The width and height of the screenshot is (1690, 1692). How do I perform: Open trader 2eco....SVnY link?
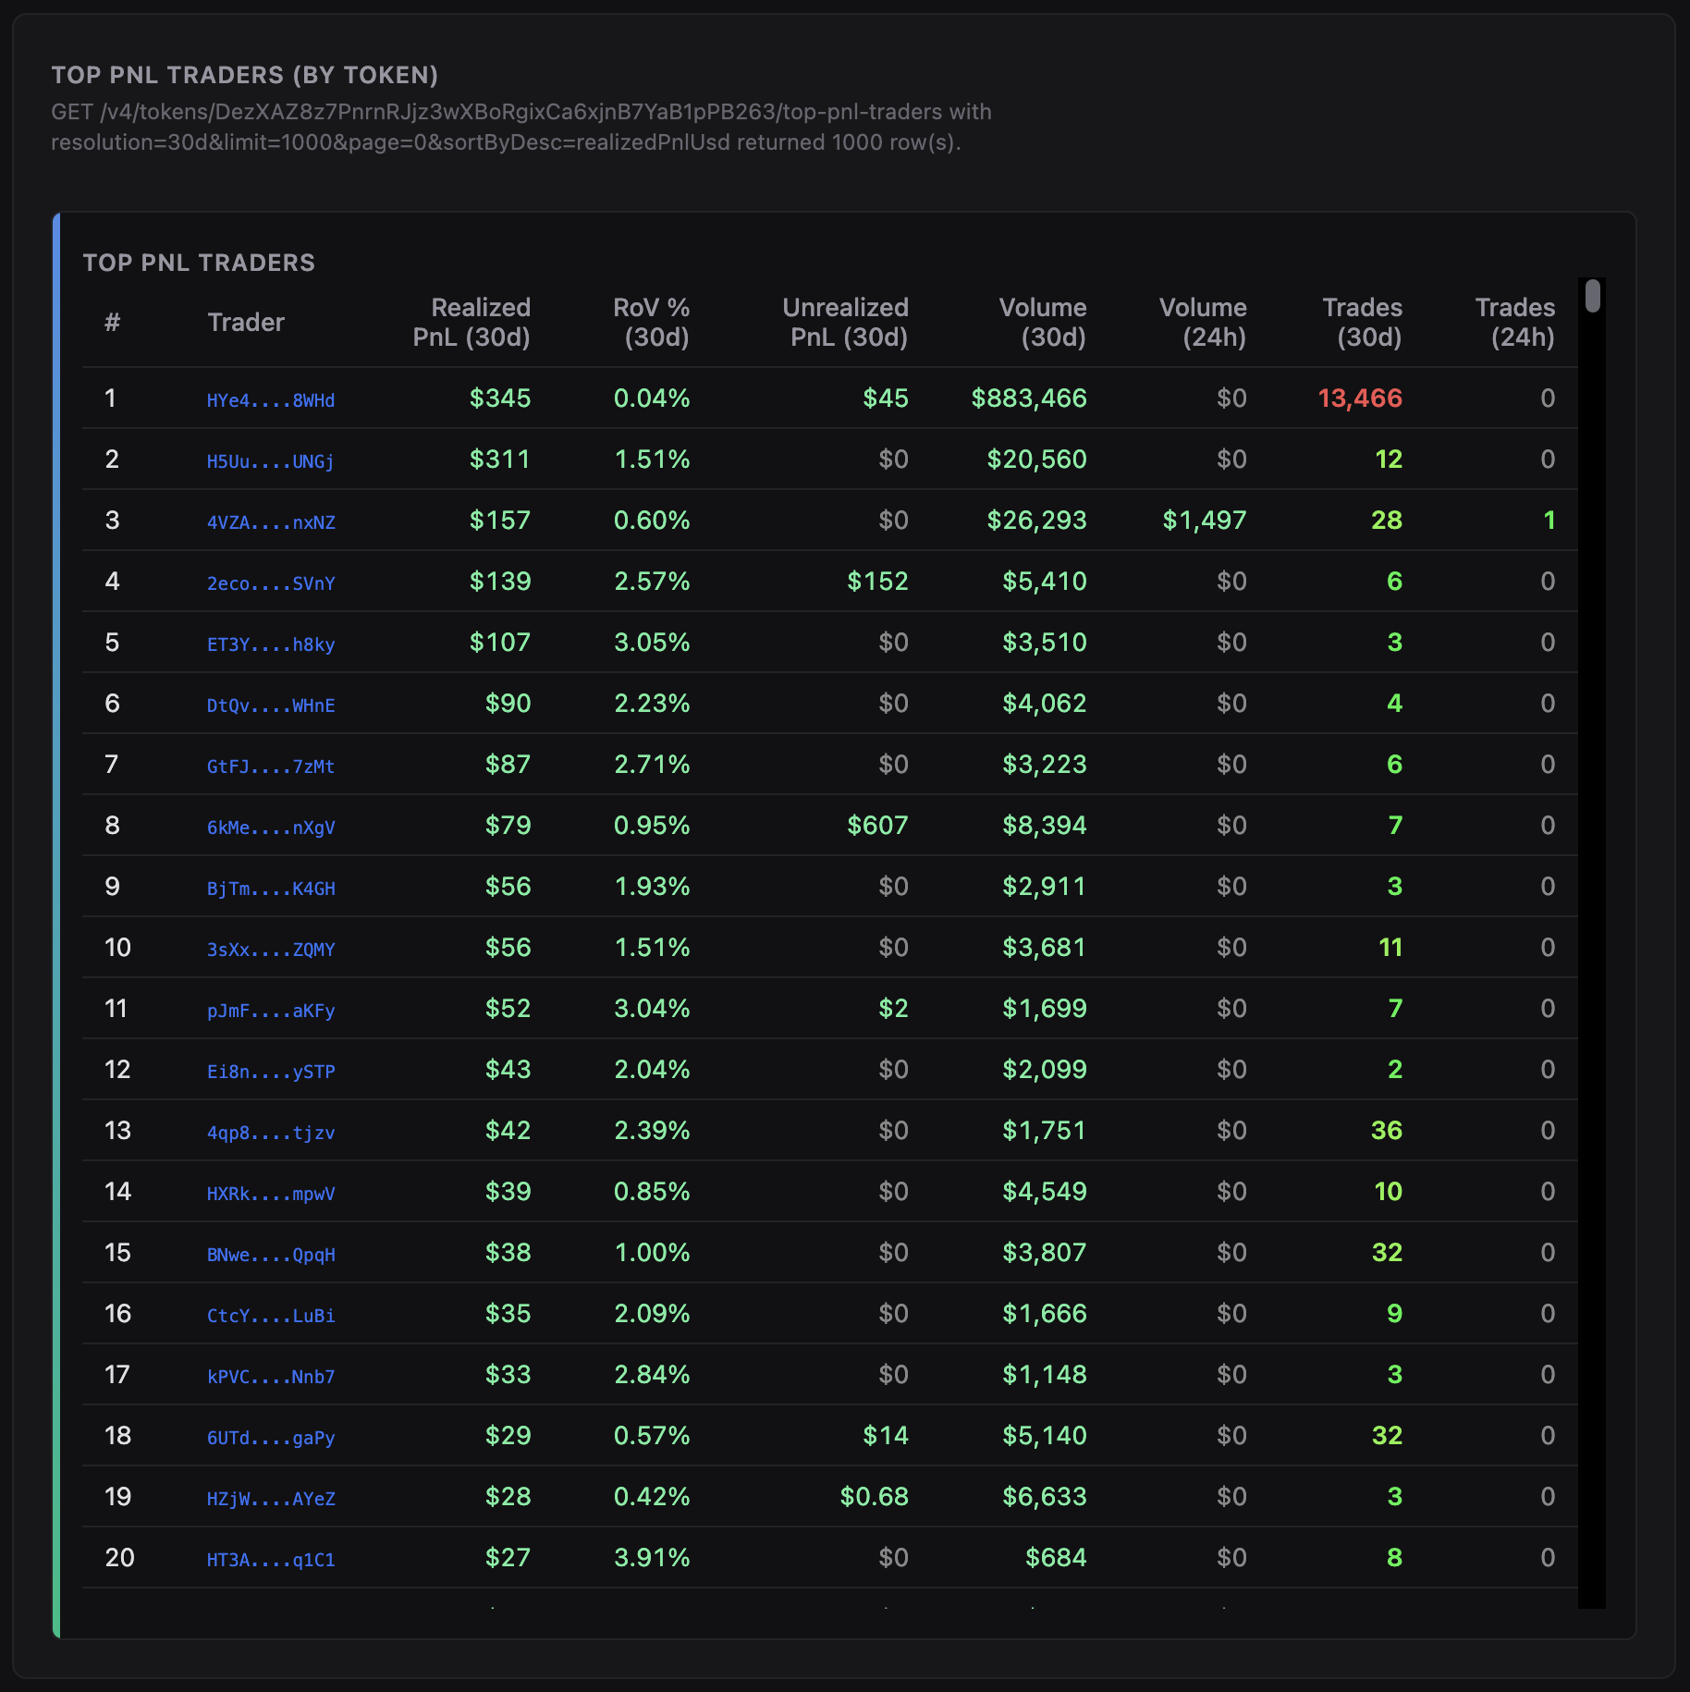271,583
